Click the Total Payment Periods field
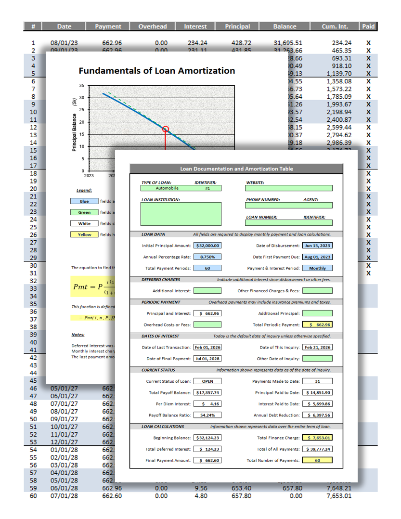Screen dimensions: 401x519 207,268
